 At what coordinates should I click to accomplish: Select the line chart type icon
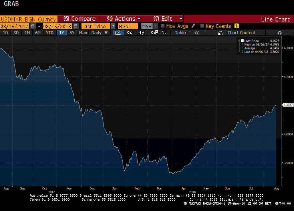119,33
